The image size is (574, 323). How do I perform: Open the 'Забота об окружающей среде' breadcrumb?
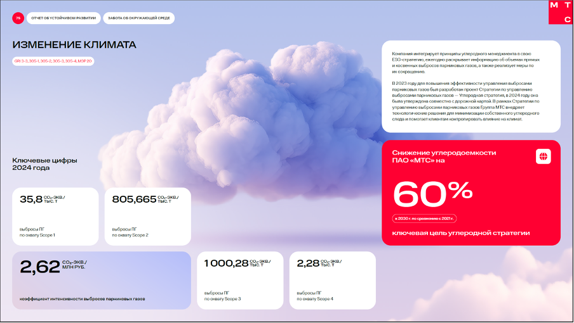(139, 18)
